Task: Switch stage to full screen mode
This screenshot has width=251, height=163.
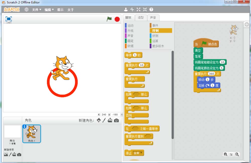Action: (9, 19)
